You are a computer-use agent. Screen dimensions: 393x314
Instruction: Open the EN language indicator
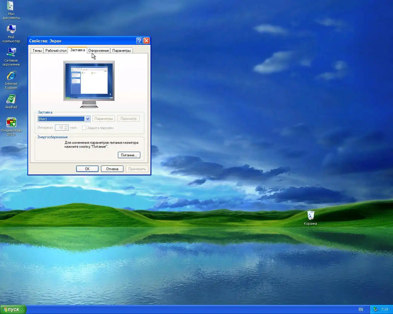[361, 309]
